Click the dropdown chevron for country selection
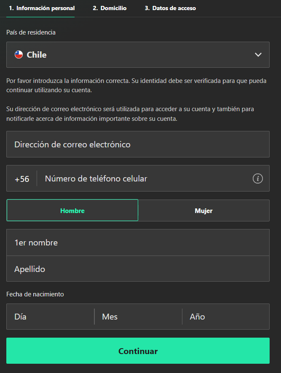Image resolution: width=281 pixels, height=373 pixels. click(258, 54)
